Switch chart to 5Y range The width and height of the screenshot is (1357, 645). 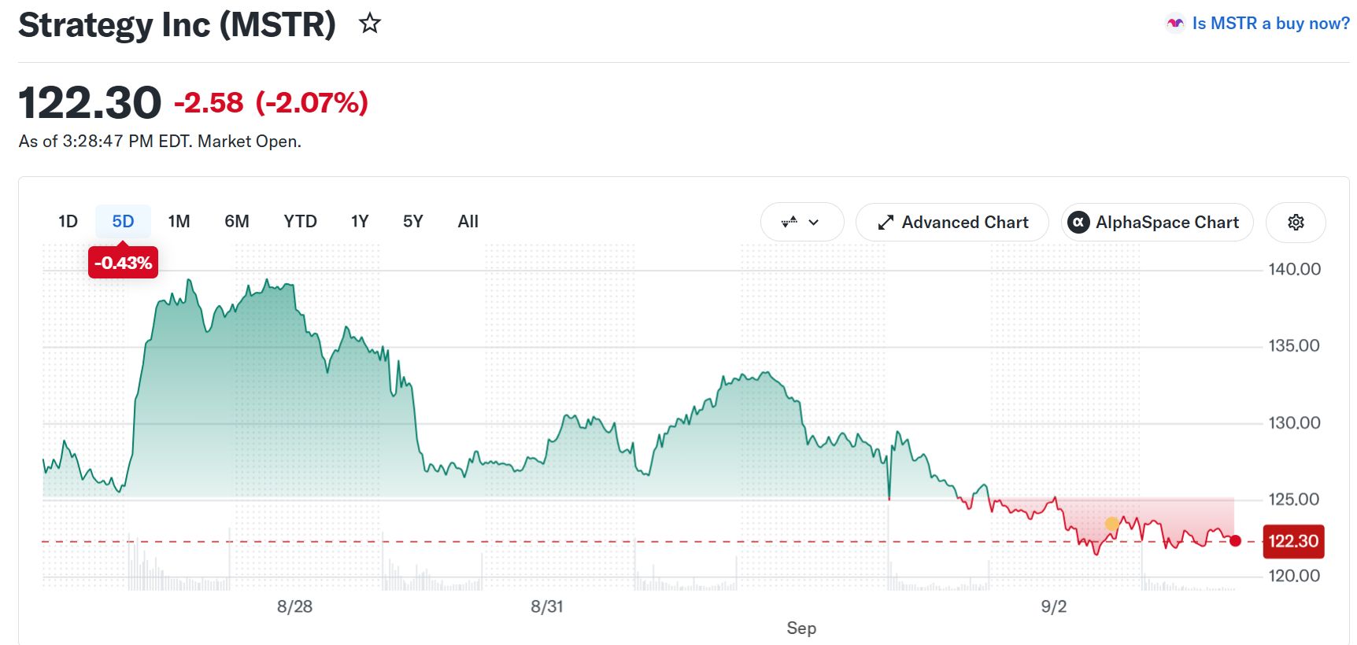413,222
